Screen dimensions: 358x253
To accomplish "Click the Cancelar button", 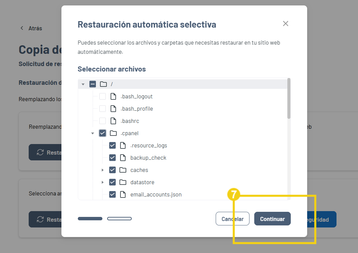I will point(232,219).
